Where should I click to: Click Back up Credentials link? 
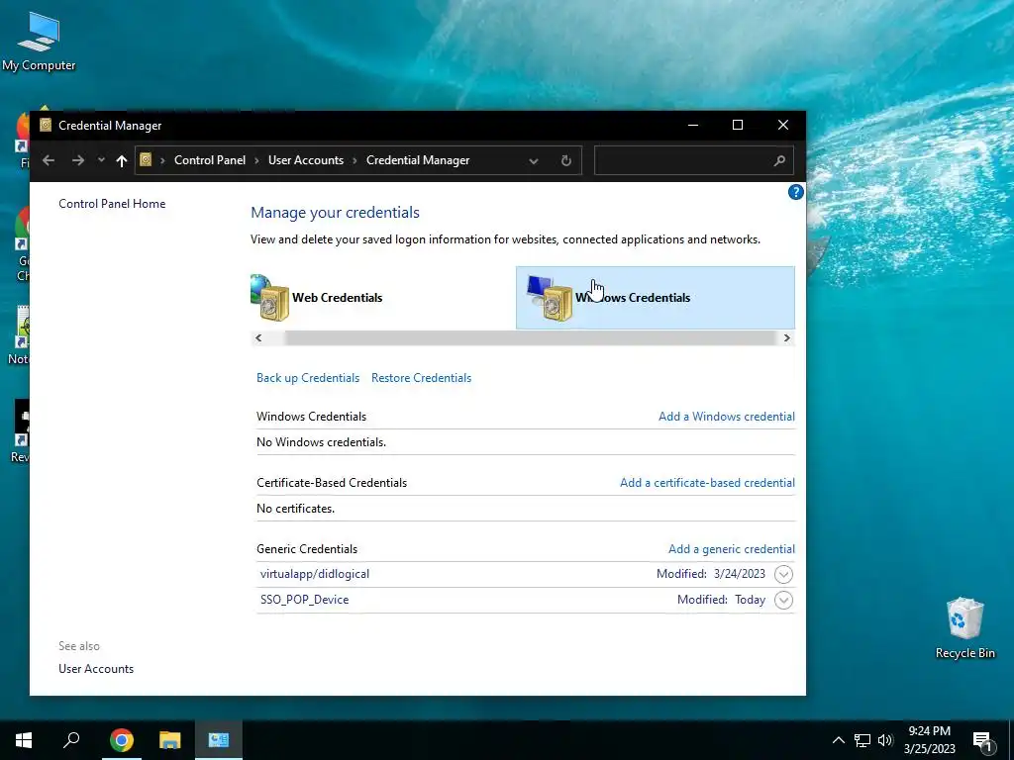(308, 378)
